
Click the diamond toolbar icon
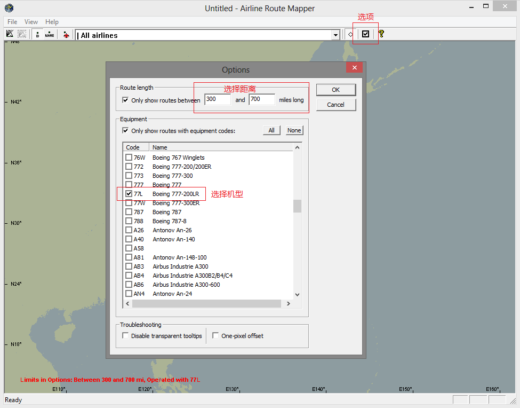click(x=350, y=34)
